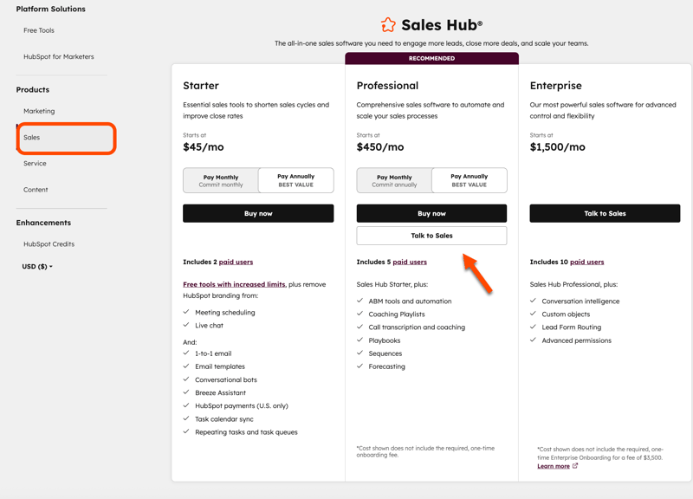Click Talk to Sales for Enterprise
This screenshot has width=693, height=499.
605,213
